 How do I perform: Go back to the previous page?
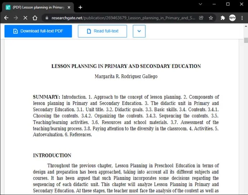6,18
